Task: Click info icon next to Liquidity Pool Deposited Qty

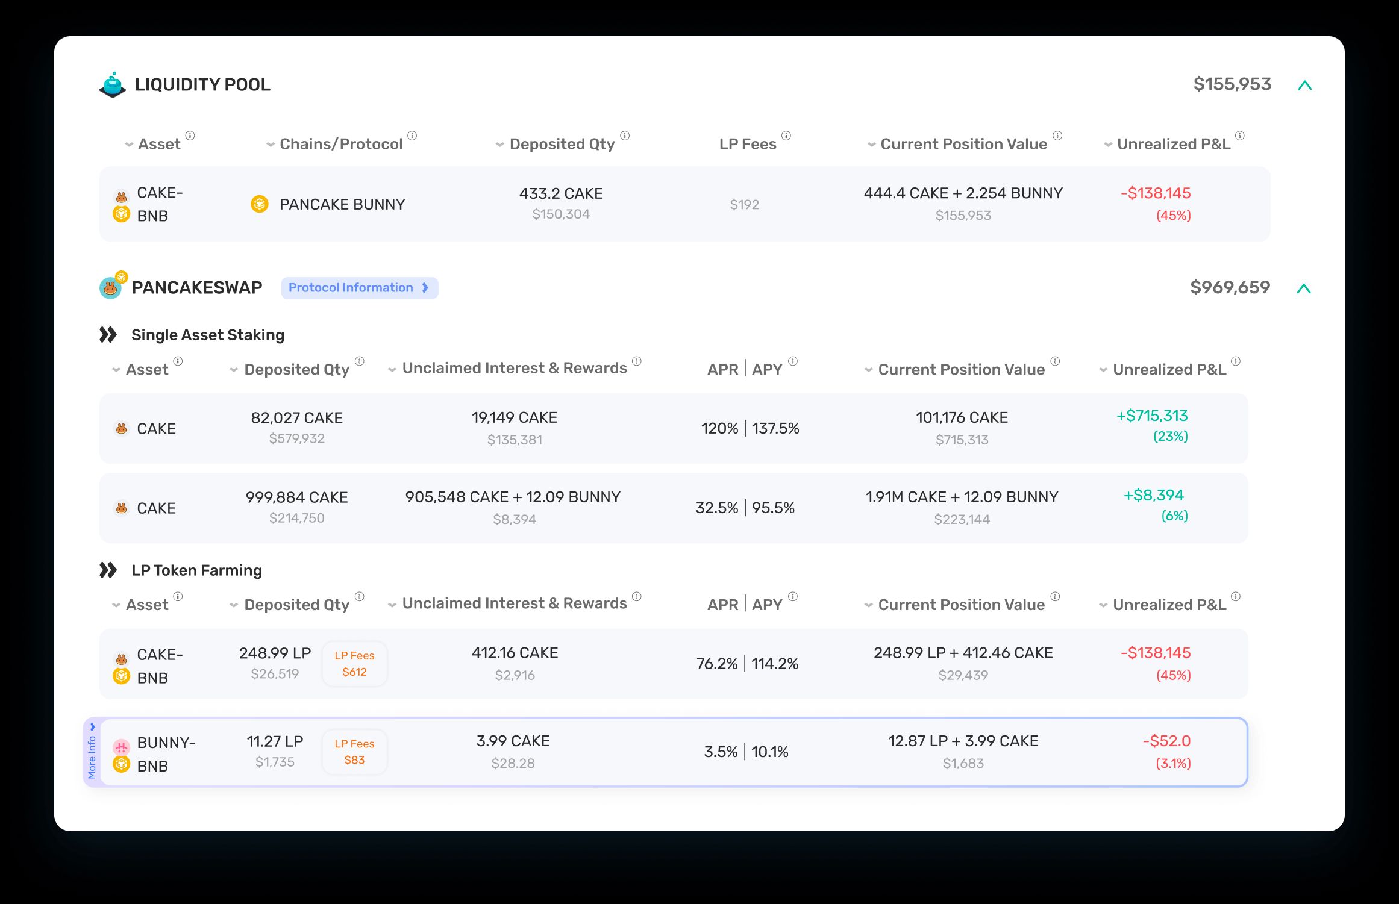Action: [625, 136]
